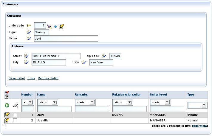Click the notepad edit icon beside Little code
212x136 pixels.
(61, 26)
